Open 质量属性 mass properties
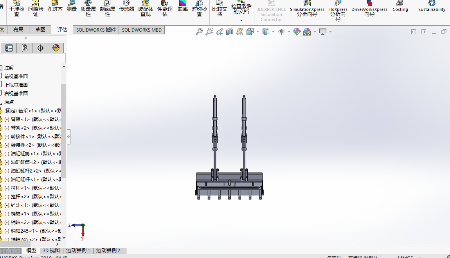The width and height of the screenshot is (450, 258). coord(88,8)
